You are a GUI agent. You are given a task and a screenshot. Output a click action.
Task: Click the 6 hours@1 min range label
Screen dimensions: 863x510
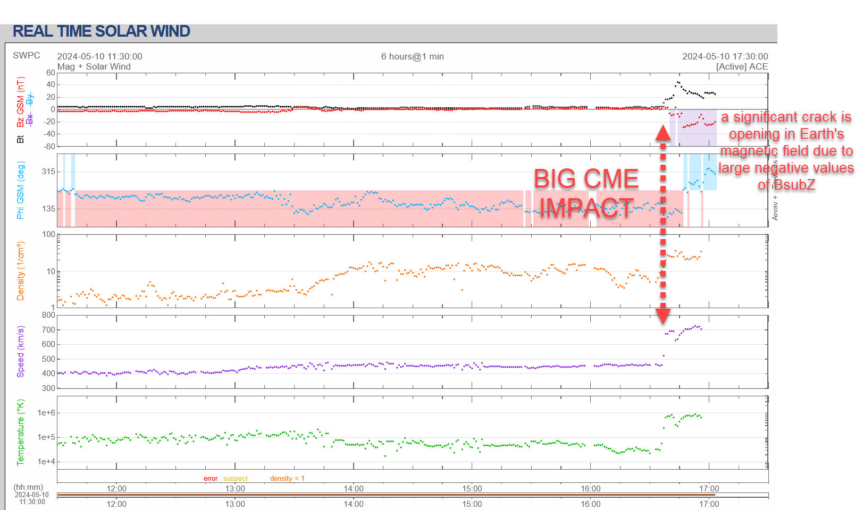[x=412, y=56]
